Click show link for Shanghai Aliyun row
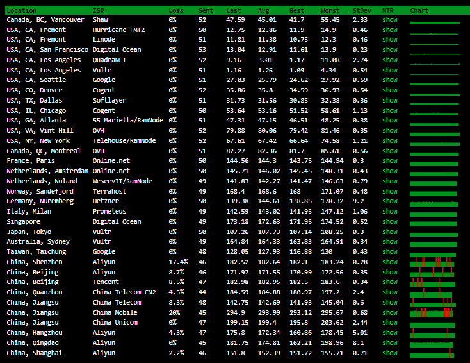Image resolution: width=470 pixels, height=363 pixels. pyautogui.click(x=389, y=353)
